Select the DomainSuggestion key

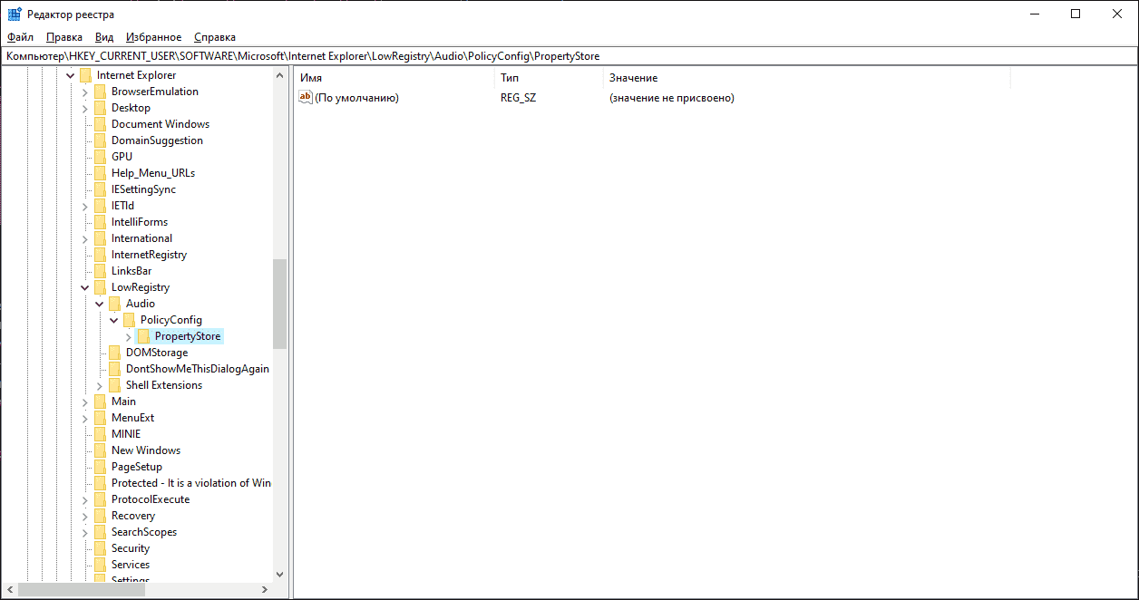[x=157, y=140]
